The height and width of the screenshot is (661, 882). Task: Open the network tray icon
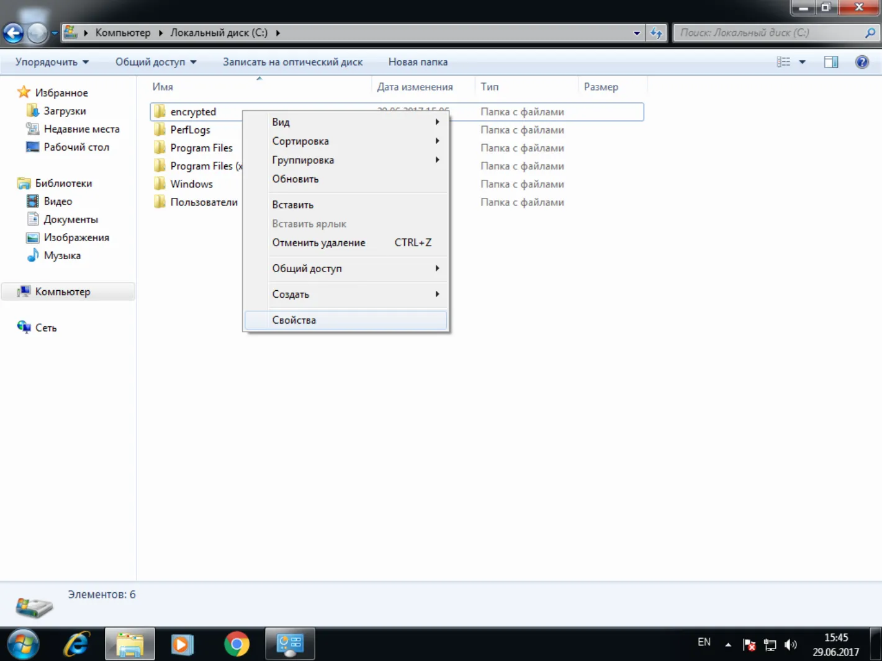click(770, 645)
